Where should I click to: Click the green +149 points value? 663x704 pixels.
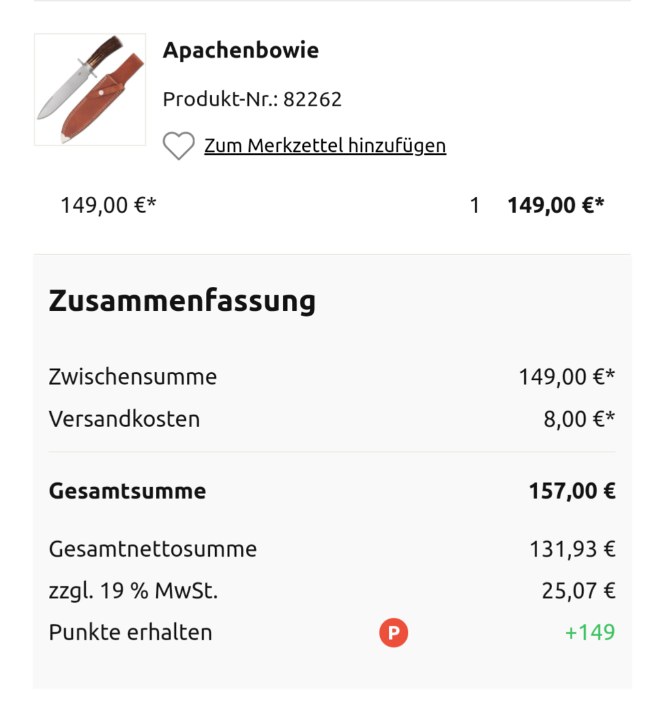(x=589, y=632)
